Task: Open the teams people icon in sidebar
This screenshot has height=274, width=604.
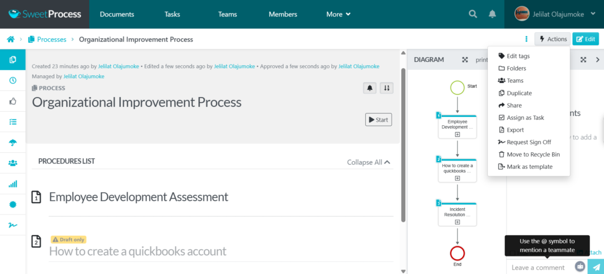Action: pyautogui.click(x=13, y=163)
